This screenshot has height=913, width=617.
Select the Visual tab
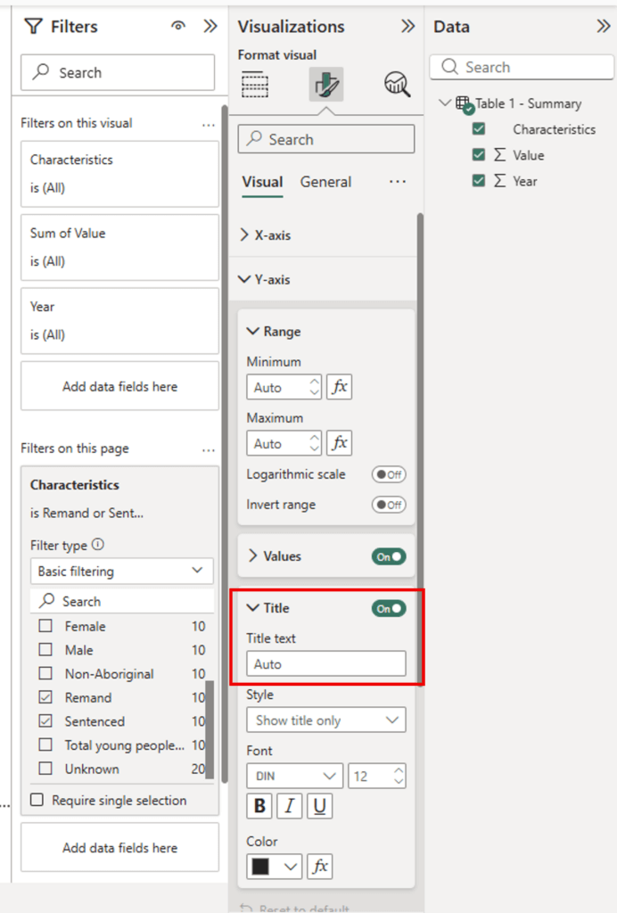262,182
